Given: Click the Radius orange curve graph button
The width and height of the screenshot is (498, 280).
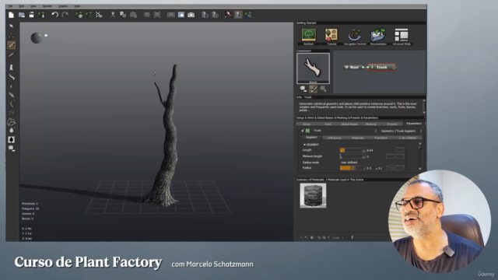Looking at the screenshot, I should click(x=390, y=168).
